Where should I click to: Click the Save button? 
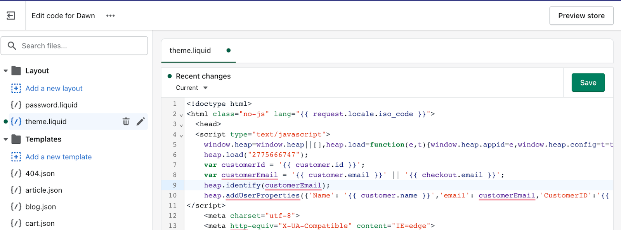pyautogui.click(x=588, y=82)
